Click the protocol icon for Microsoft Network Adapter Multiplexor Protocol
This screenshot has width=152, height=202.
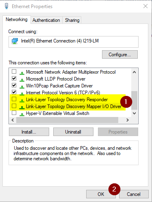[22, 73]
